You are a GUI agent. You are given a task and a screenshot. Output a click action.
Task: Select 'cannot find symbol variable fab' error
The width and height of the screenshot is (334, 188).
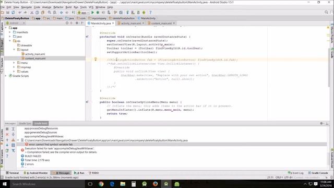[172, 144]
